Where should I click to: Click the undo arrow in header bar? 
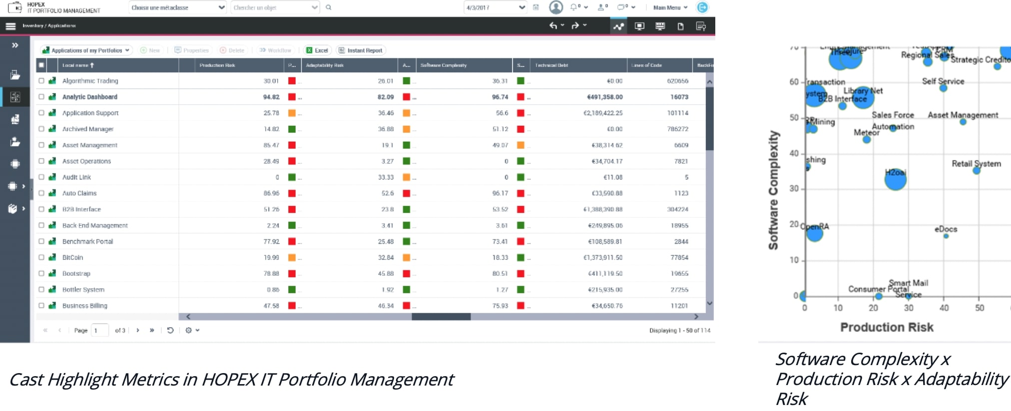pyautogui.click(x=553, y=26)
